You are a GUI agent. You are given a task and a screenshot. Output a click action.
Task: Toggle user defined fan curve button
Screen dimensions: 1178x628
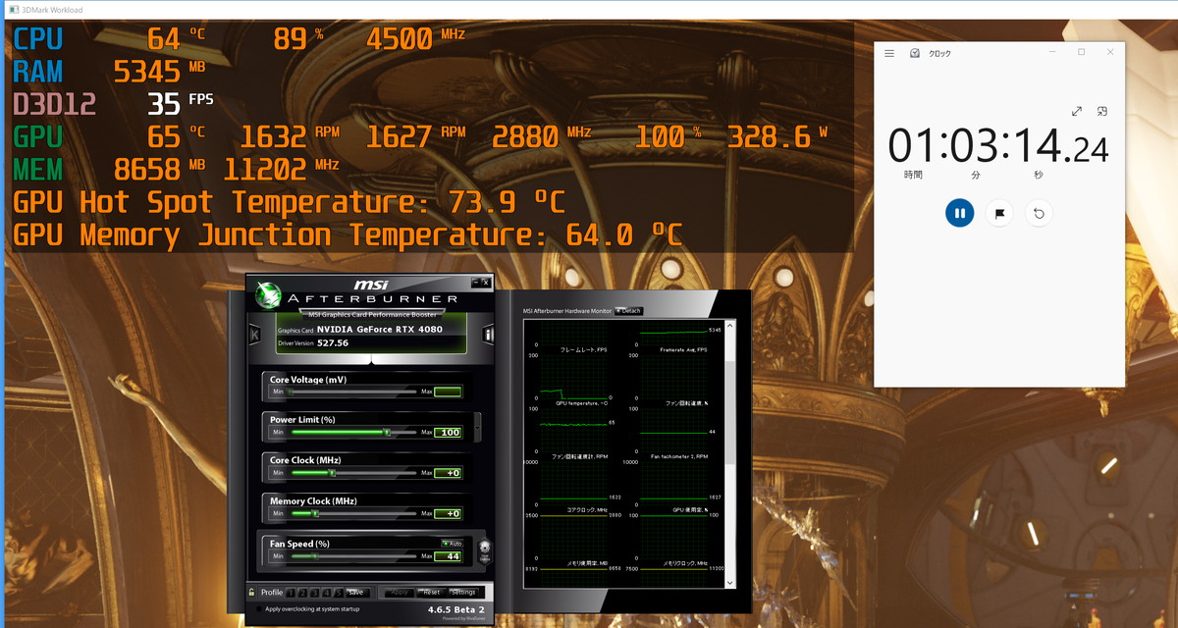tap(484, 551)
